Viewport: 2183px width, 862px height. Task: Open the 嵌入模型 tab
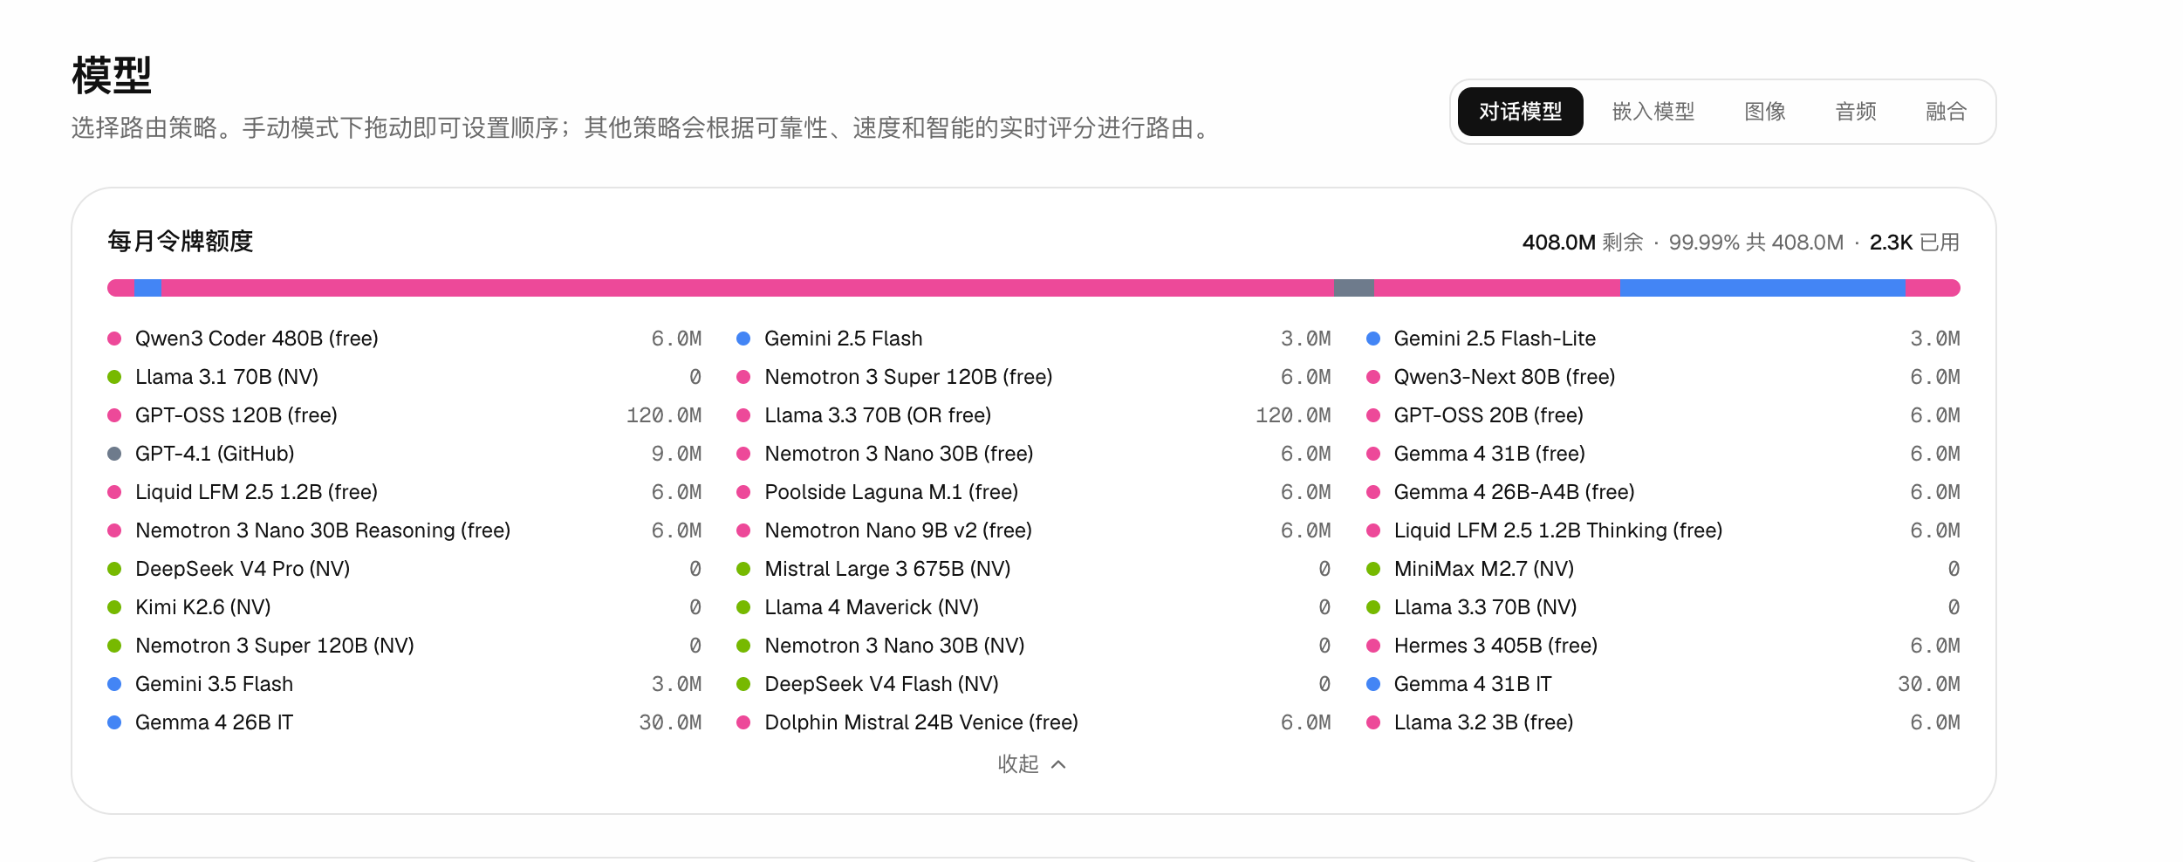(1653, 112)
